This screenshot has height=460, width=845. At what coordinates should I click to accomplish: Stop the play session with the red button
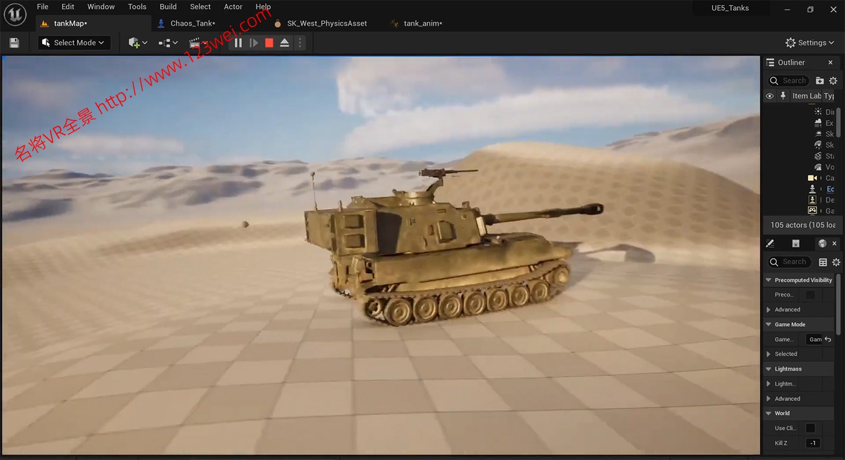tap(269, 43)
